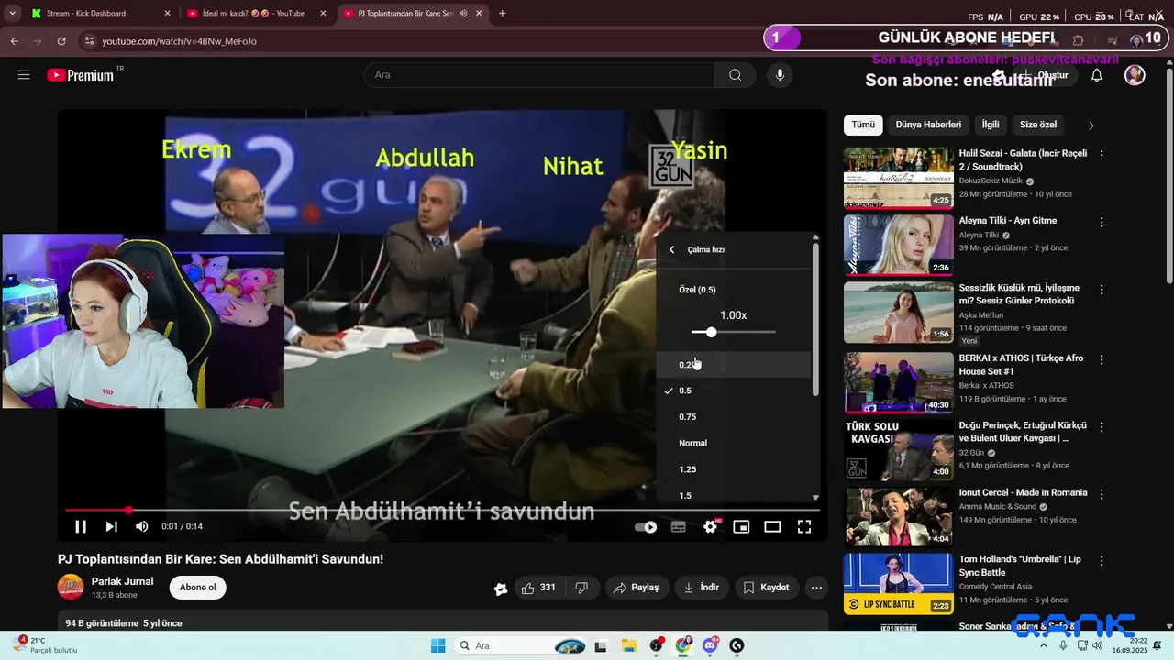Toggle autoplay switch in player
Viewport: 1174px width, 660px height.
tap(646, 527)
